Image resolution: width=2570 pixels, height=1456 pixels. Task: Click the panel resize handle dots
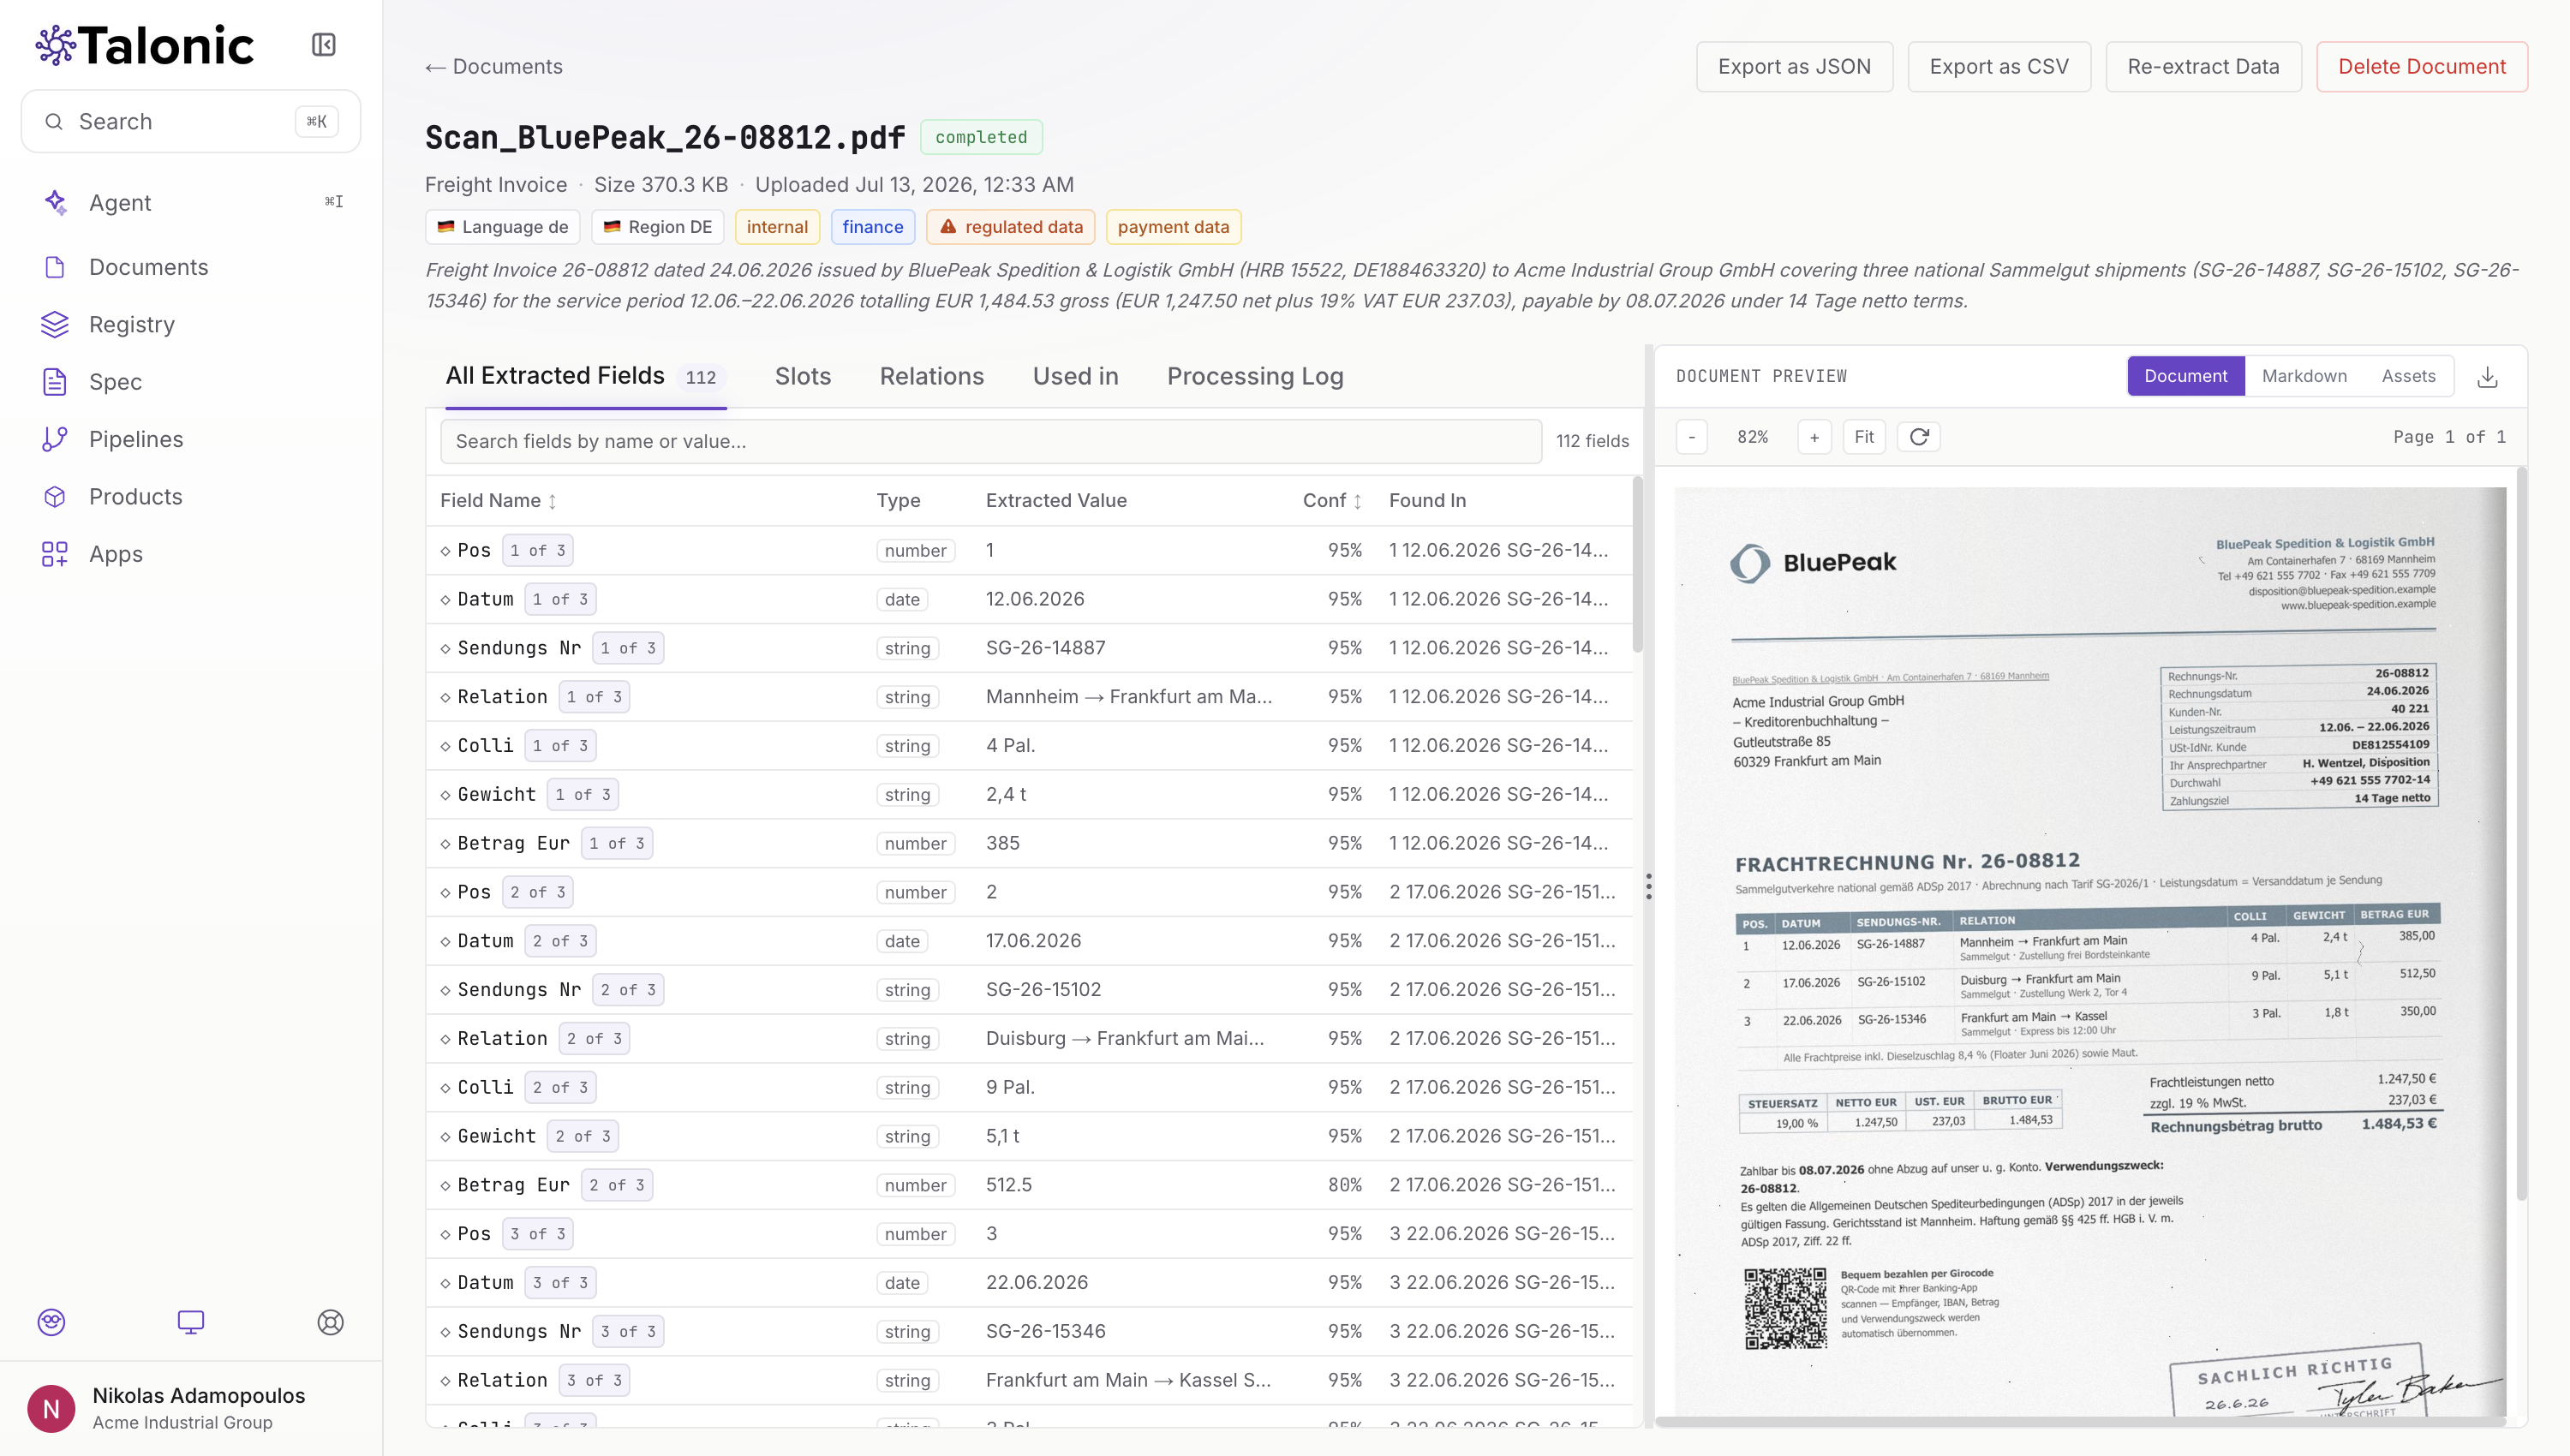click(x=1649, y=886)
